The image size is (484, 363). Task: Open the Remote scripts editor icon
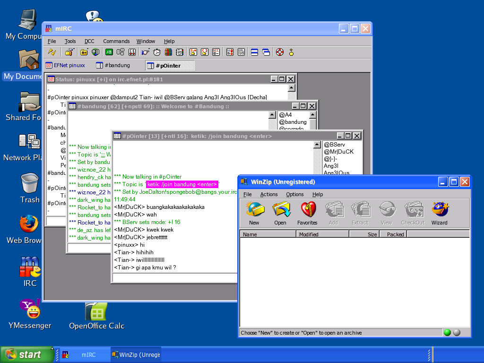(132, 52)
